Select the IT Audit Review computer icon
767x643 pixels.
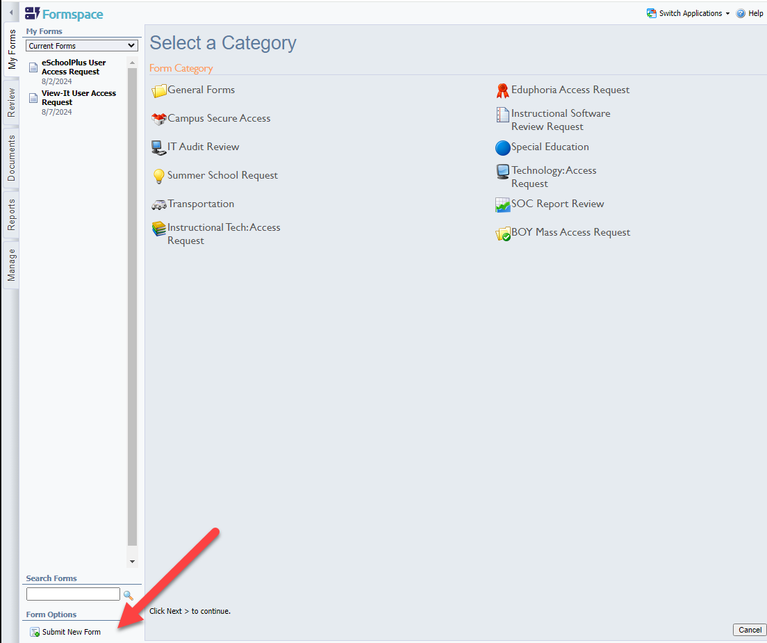tap(159, 147)
